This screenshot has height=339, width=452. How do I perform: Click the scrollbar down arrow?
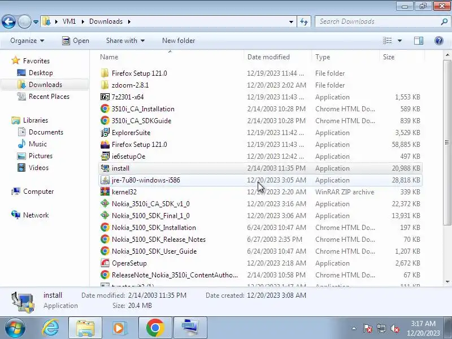447,282
